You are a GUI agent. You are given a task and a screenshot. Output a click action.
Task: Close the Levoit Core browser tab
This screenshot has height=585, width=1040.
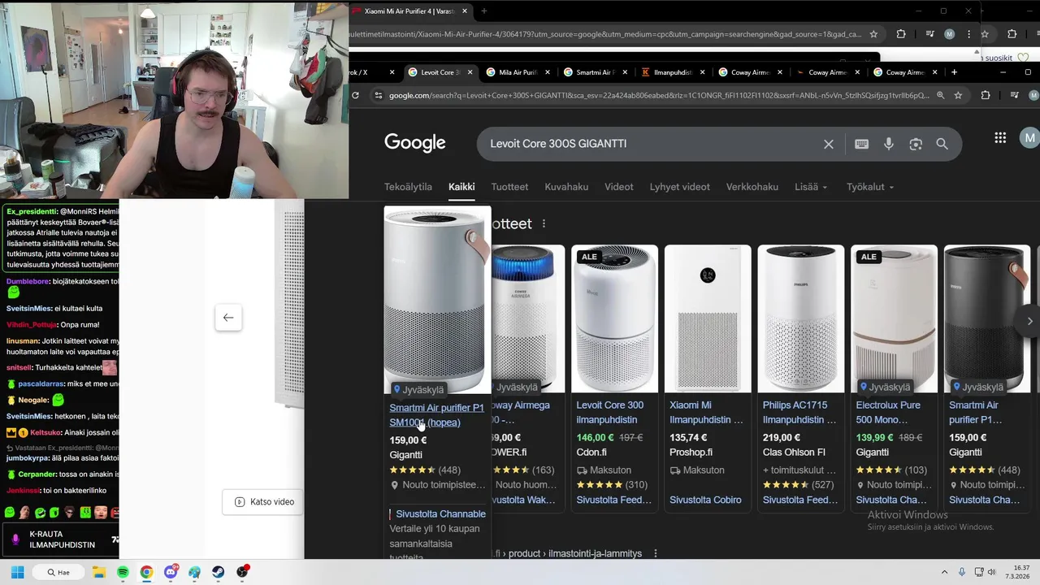point(470,72)
